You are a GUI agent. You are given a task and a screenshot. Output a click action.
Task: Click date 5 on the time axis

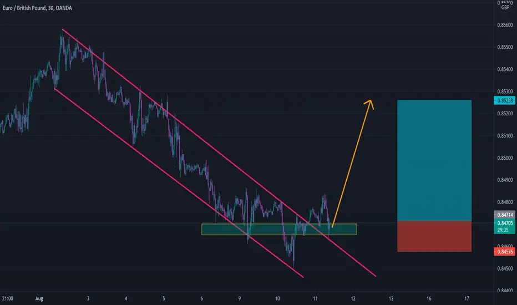[164, 298]
